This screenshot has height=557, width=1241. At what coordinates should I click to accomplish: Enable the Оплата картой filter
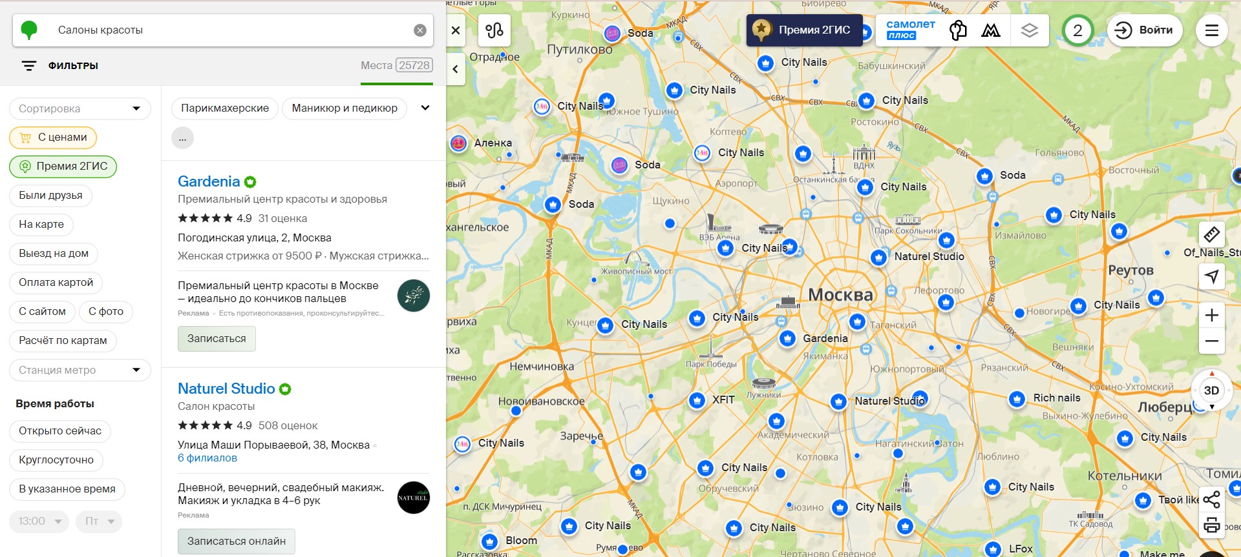point(56,283)
